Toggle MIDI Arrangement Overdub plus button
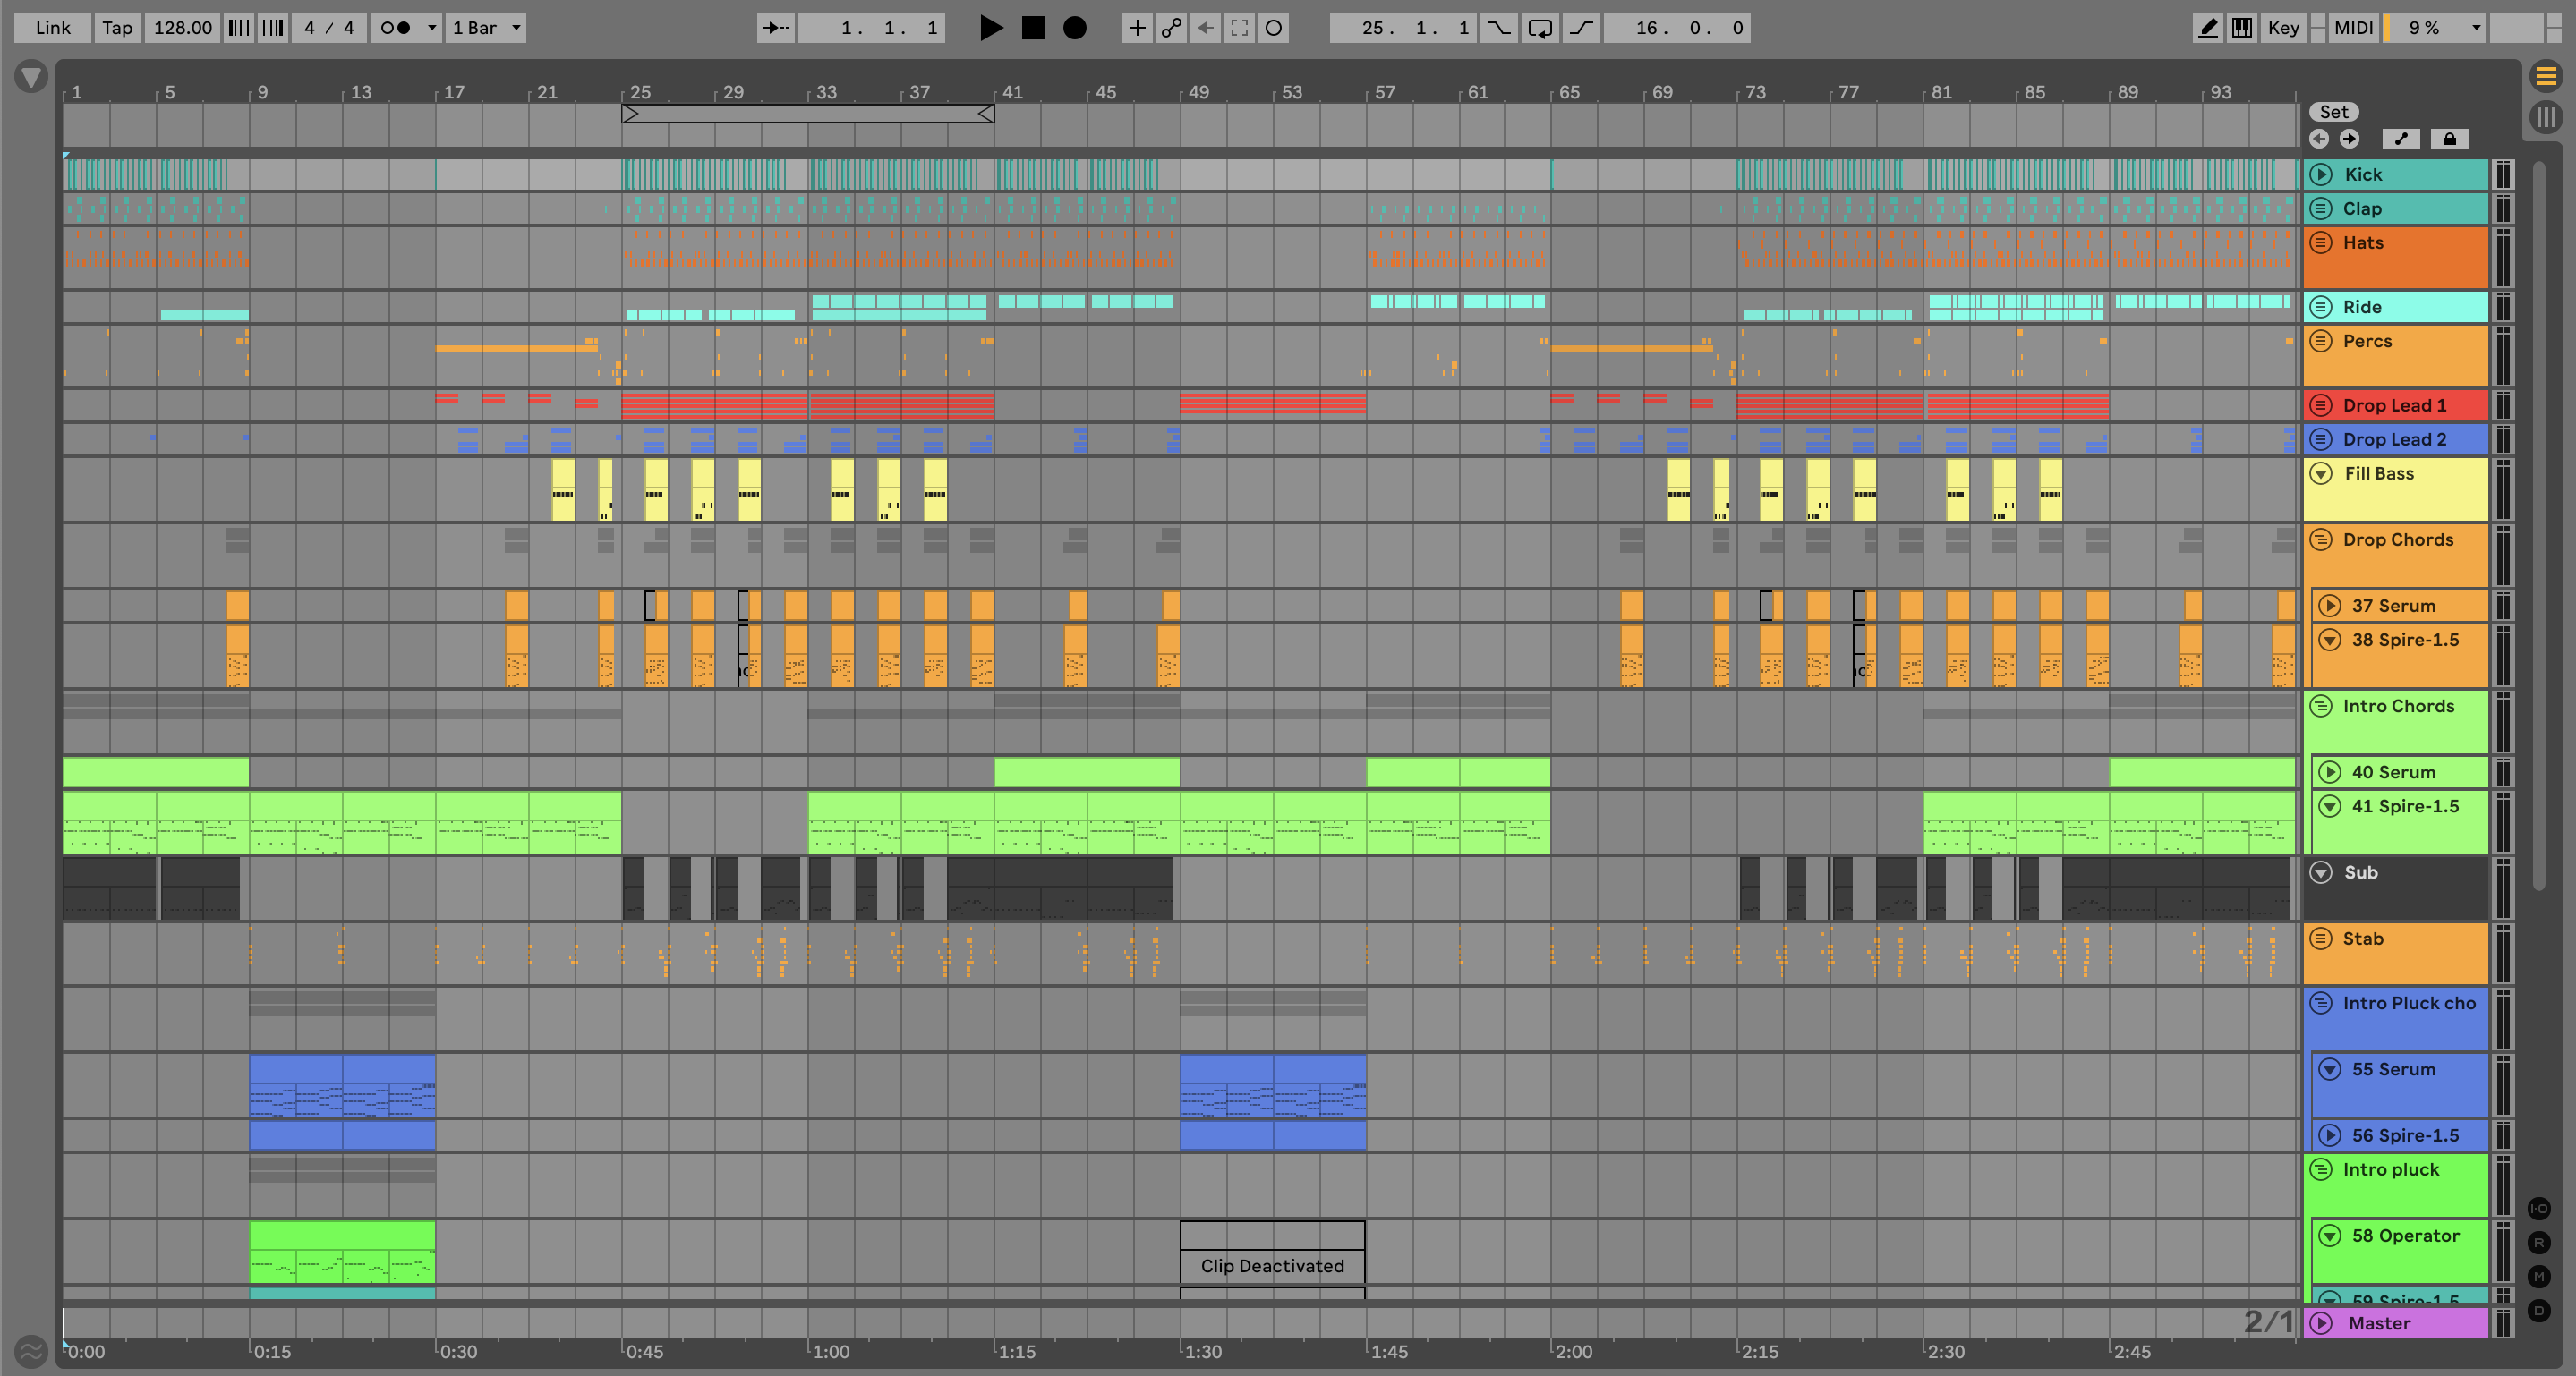 click(1137, 28)
